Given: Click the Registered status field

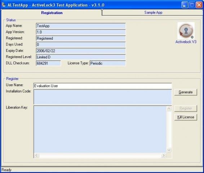Looking at the screenshot, I should (x=81, y=38).
